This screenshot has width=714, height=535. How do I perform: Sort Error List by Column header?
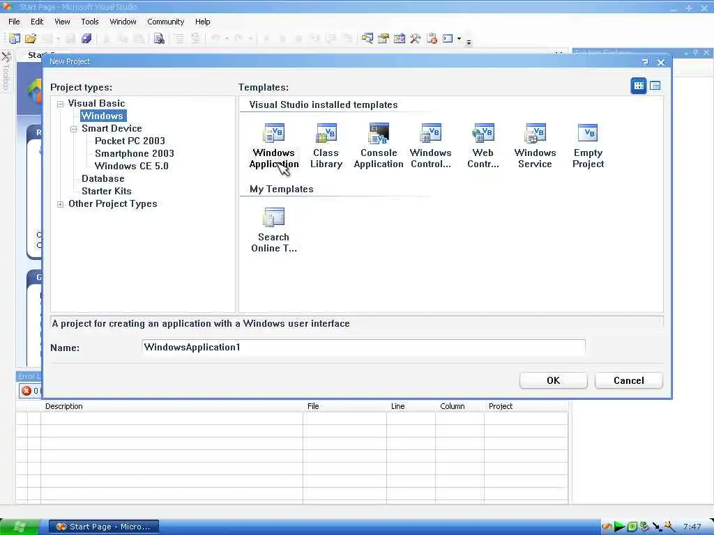(459, 406)
